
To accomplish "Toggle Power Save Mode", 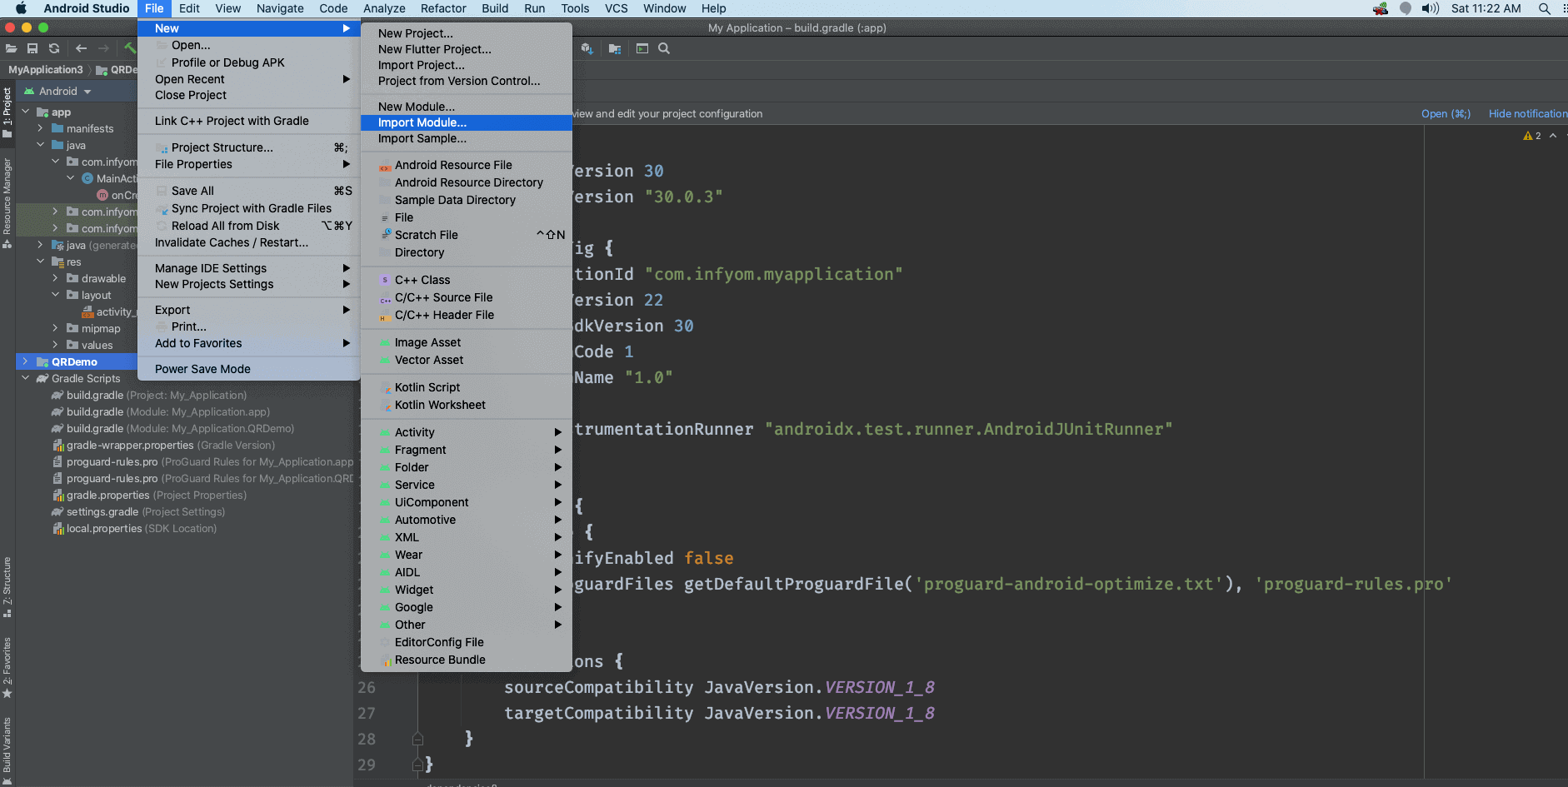I will 202,368.
